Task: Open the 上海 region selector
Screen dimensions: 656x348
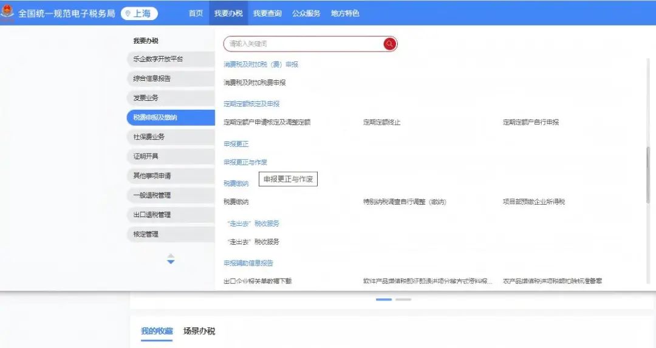Action: [x=139, y=13]
